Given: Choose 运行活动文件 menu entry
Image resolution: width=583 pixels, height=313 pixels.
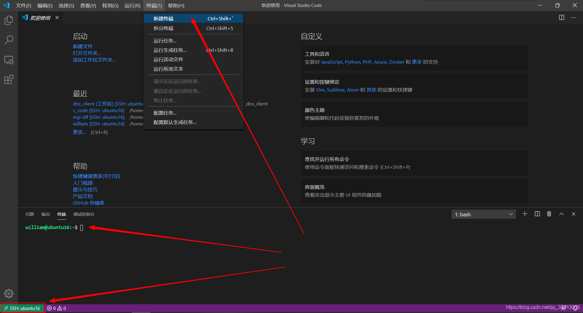Looking at the screenshot, I should pos(193,59).
